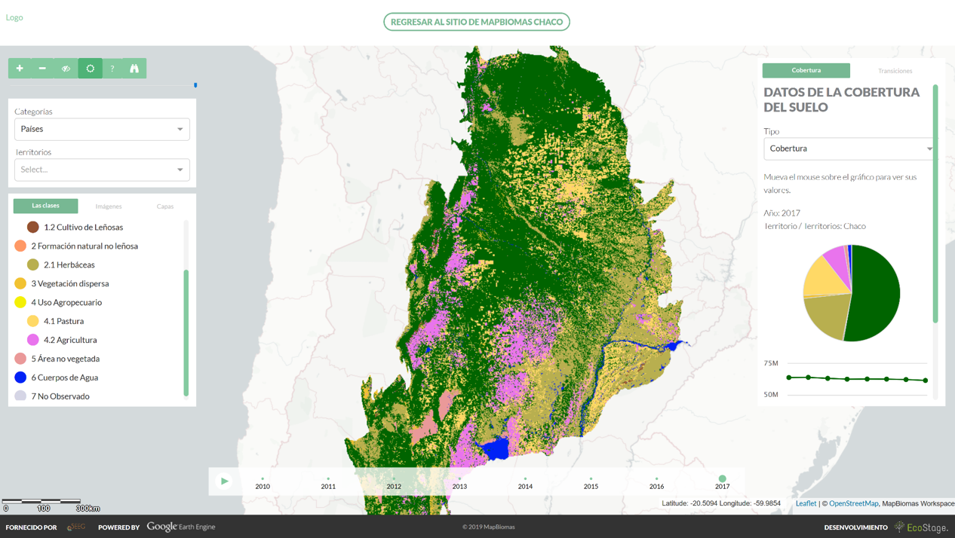Open the Leaflet attribution link

tap(806, 503)
